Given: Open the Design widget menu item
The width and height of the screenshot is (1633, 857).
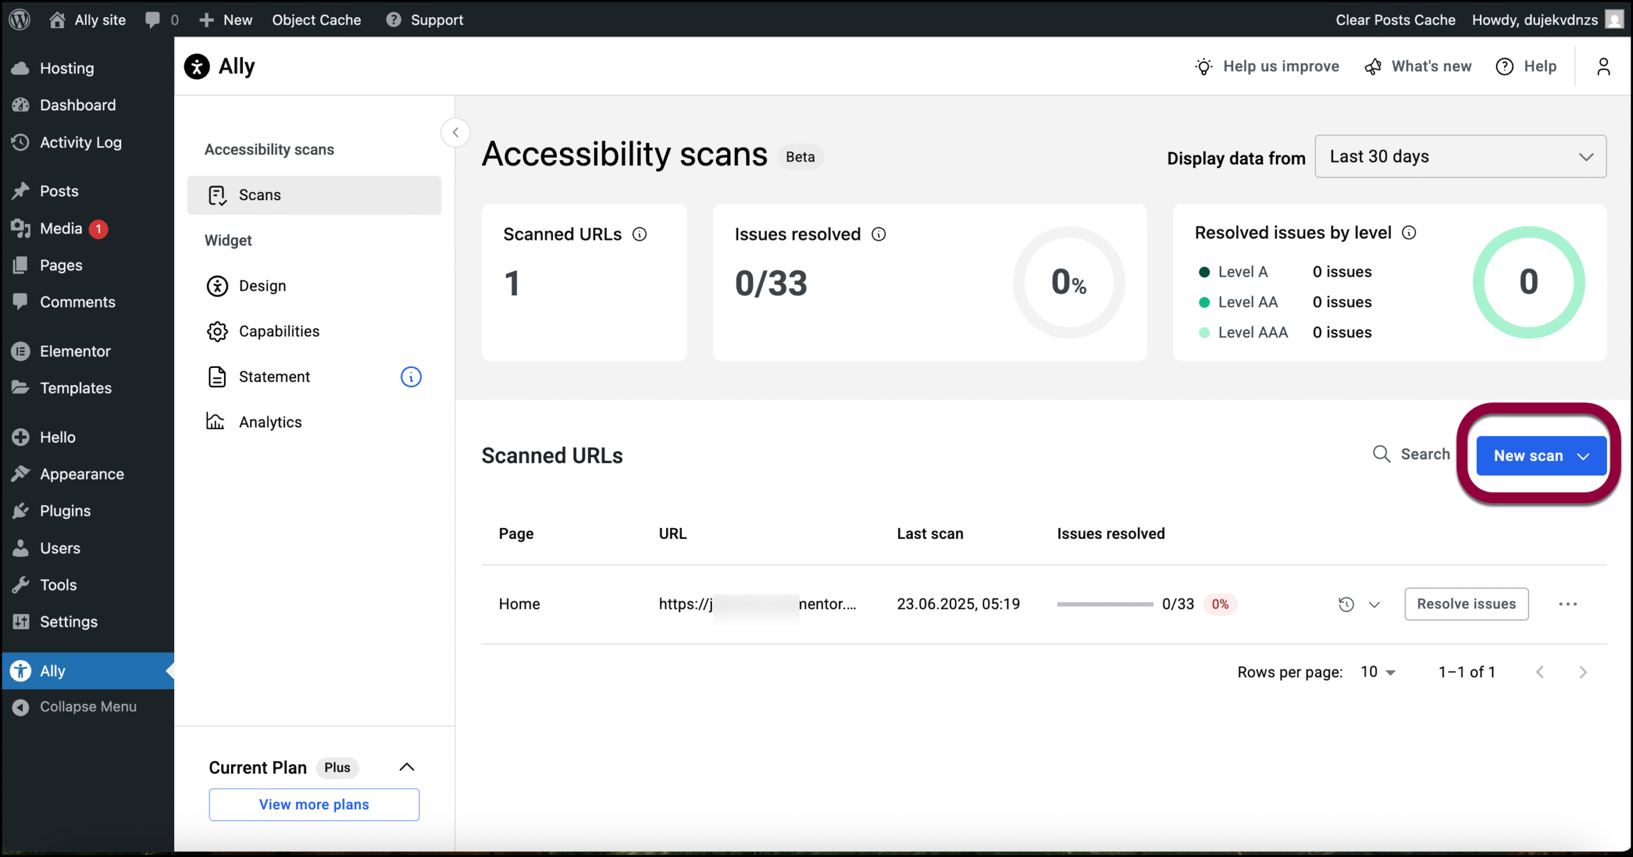Looking at the screenshot, I should point(262,286).
